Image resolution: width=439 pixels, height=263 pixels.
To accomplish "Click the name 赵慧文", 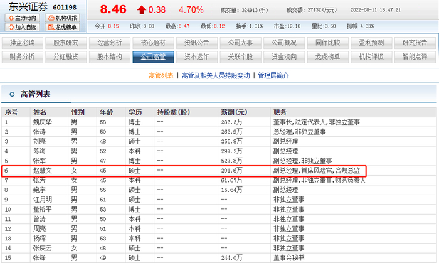I will 43,171.
